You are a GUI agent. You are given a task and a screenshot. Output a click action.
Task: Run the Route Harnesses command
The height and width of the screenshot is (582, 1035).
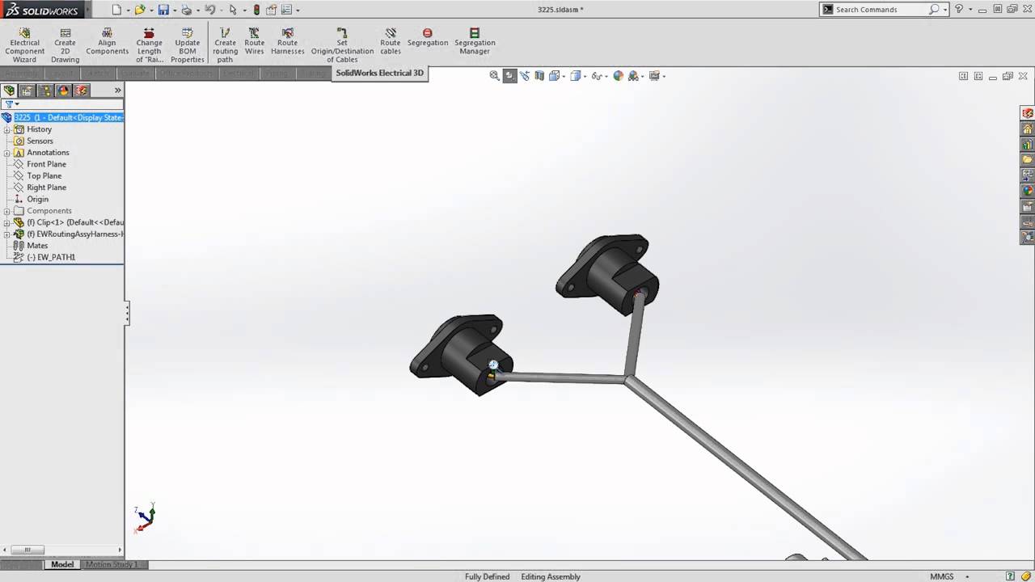(287, 41)
